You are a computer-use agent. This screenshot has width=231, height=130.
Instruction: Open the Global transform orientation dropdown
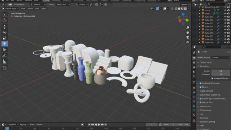[x=82, y=5]
